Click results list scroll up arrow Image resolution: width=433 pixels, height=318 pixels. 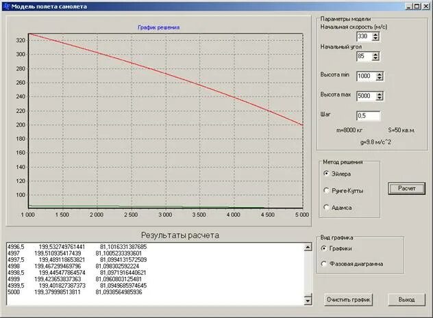[x=308, y=247]
